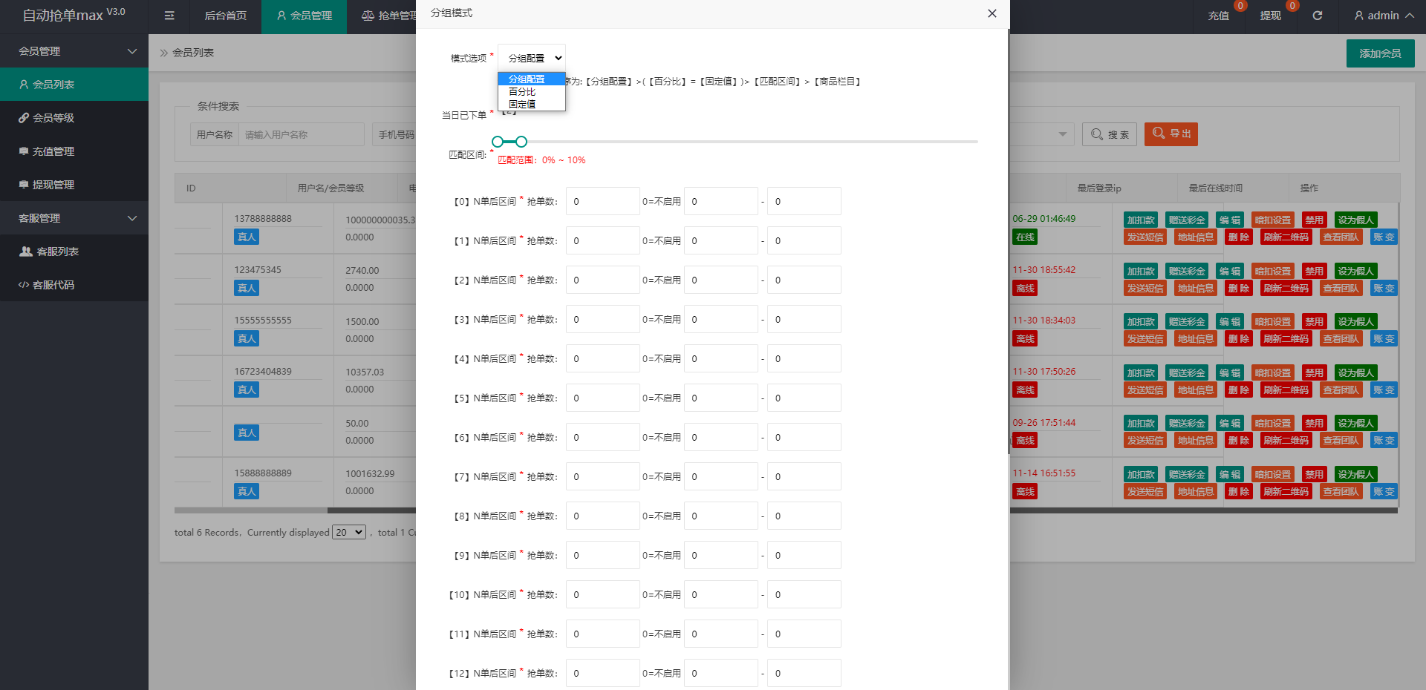This screenshot has width=1426, height=690.
Task: Click the admin user avatar icon
Action: pyautogui.click(x=1358, y=16)
